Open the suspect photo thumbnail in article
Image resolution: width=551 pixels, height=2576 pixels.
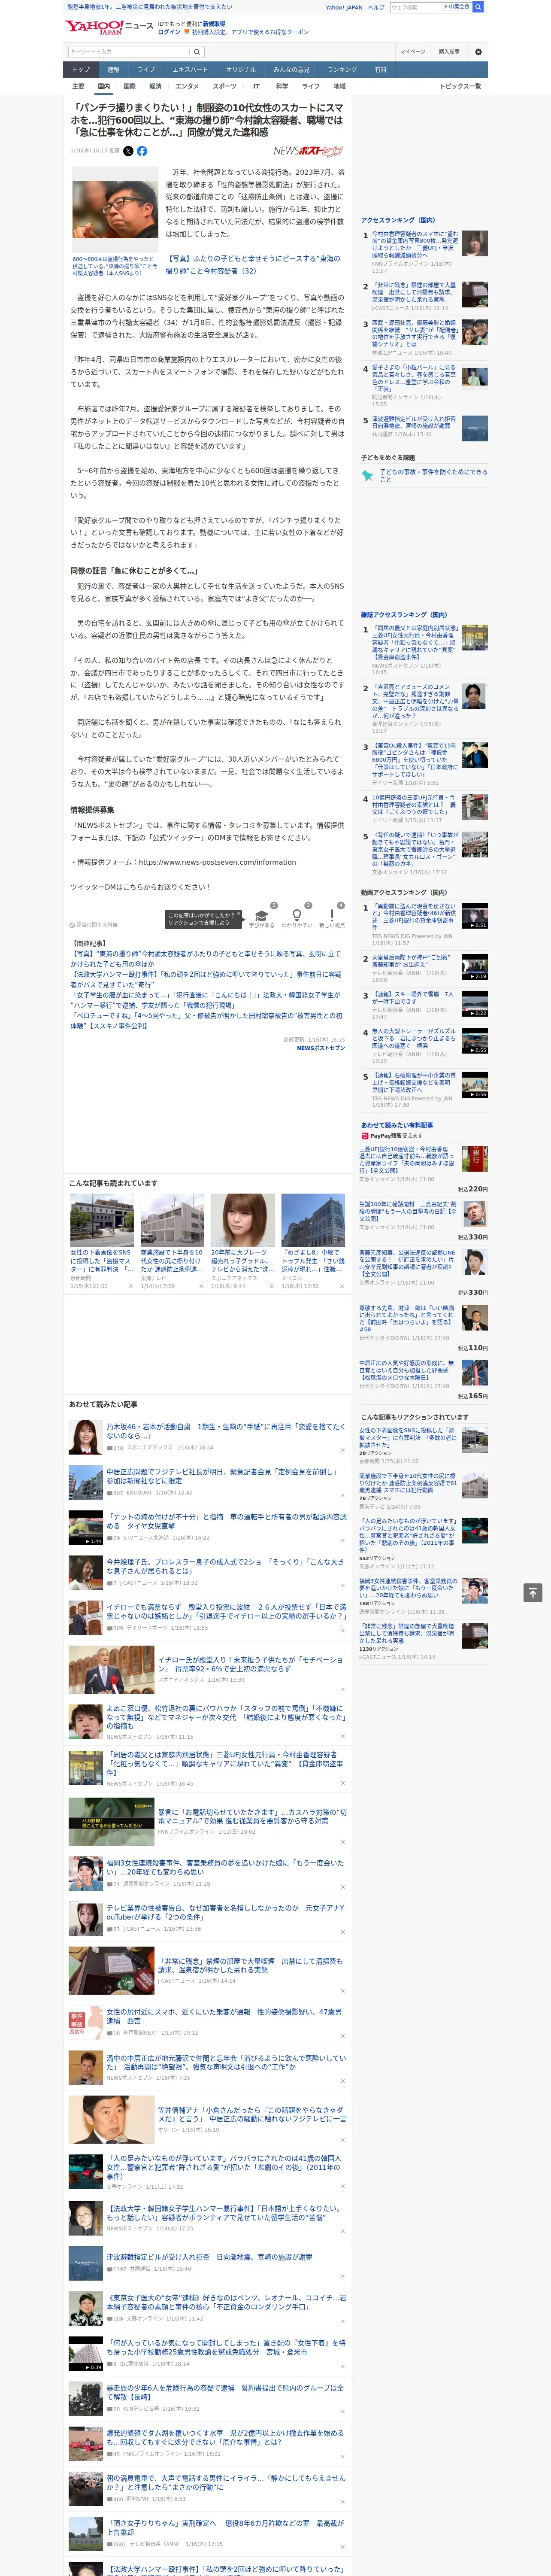(x=115, y=209)
